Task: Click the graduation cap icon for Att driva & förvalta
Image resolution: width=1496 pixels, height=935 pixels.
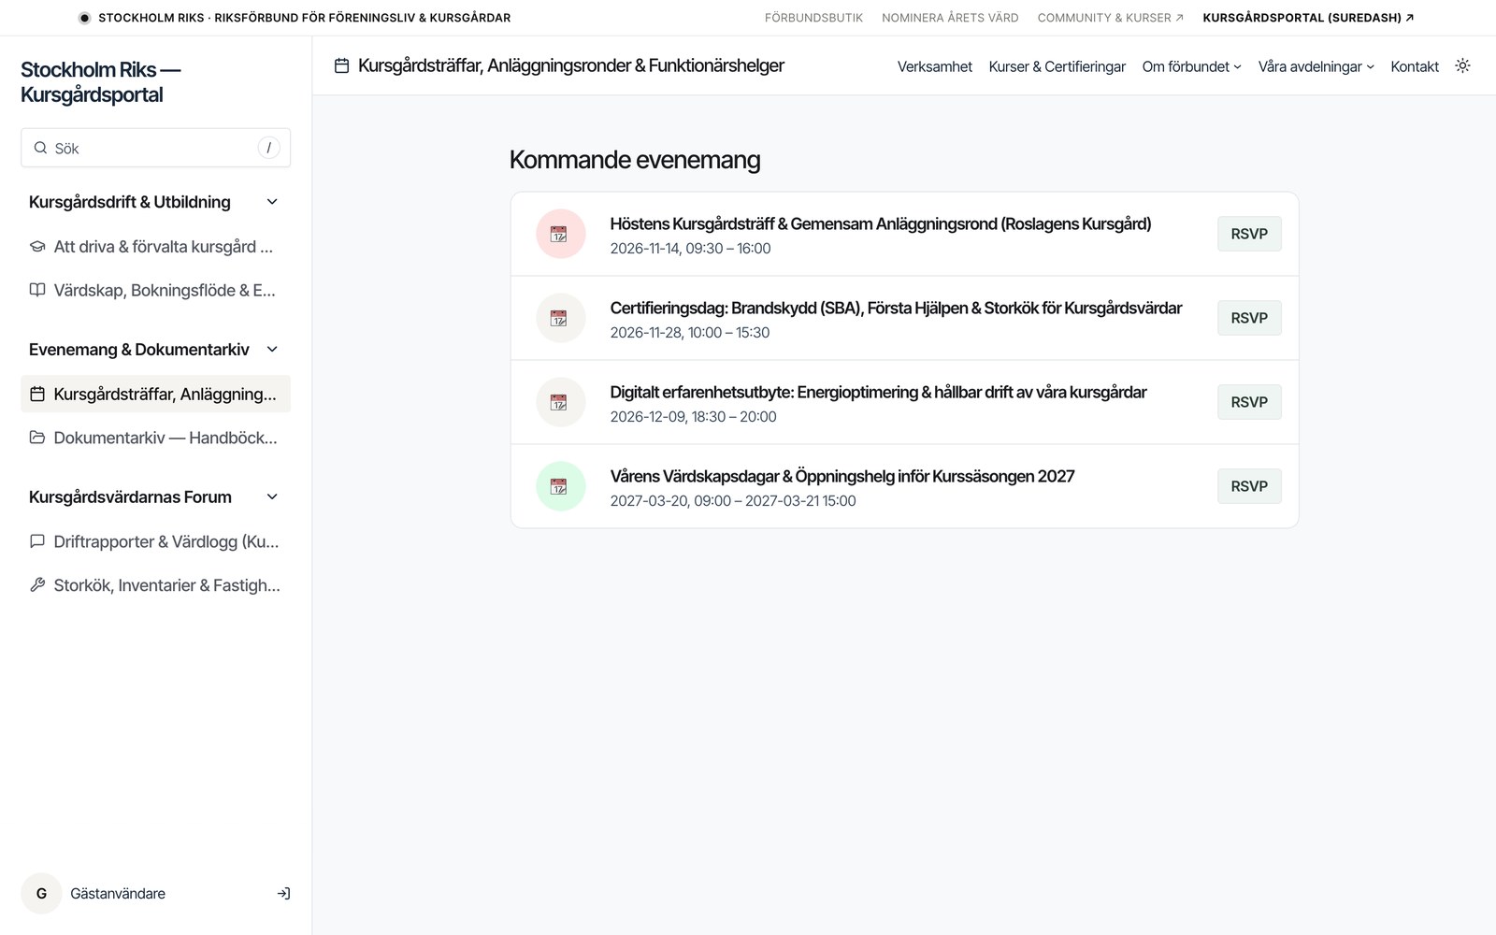Action: point(37,247)
